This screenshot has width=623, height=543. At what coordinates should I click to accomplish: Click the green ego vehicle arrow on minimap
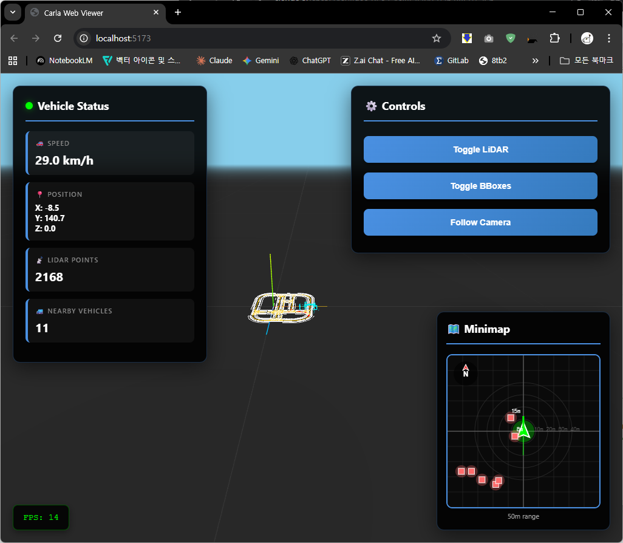pos(523,429)
